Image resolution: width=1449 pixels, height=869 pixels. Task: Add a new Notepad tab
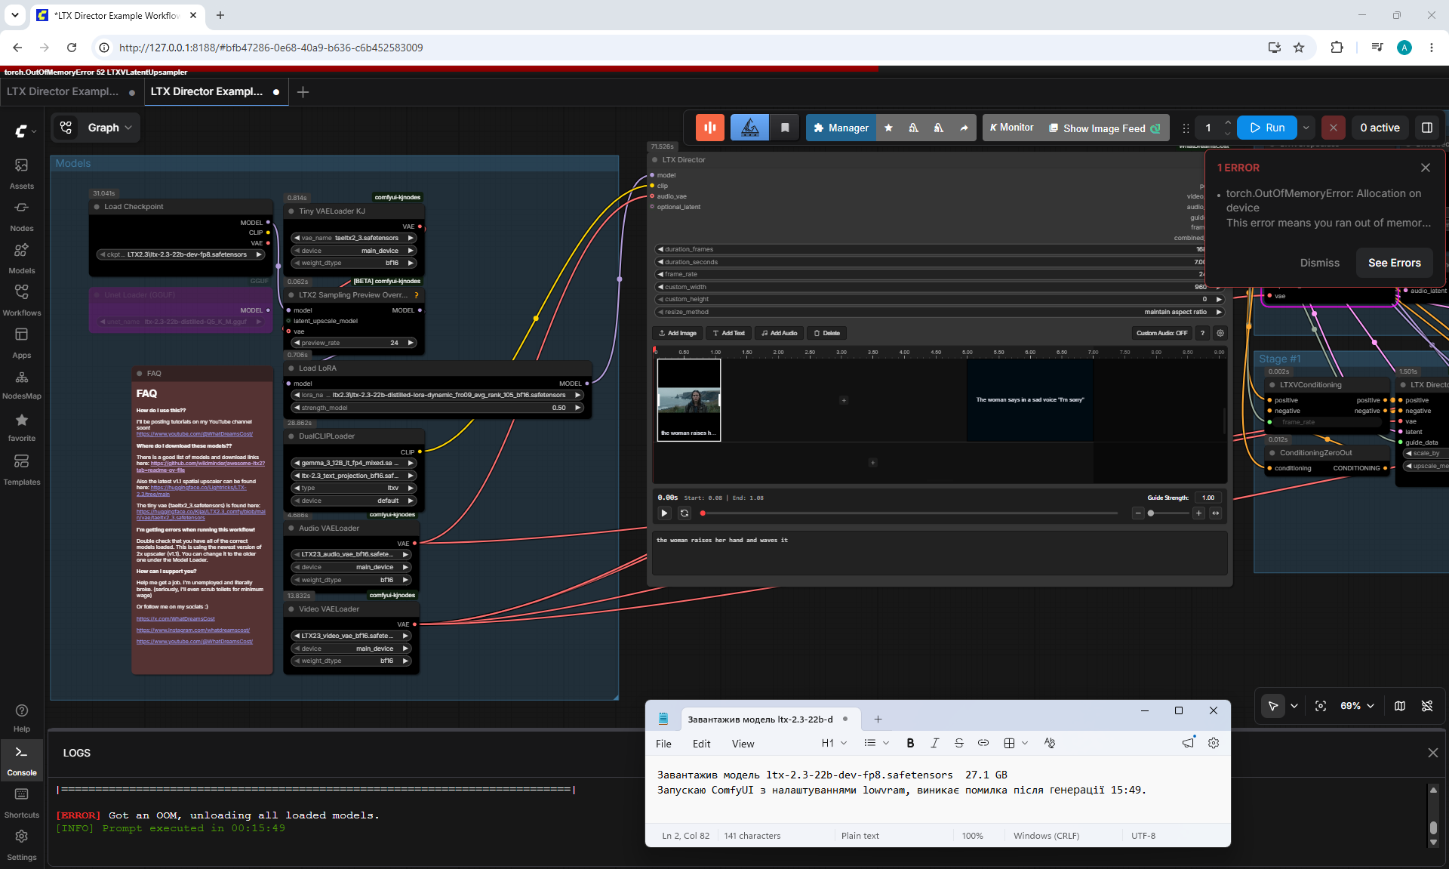pos(878,720)
